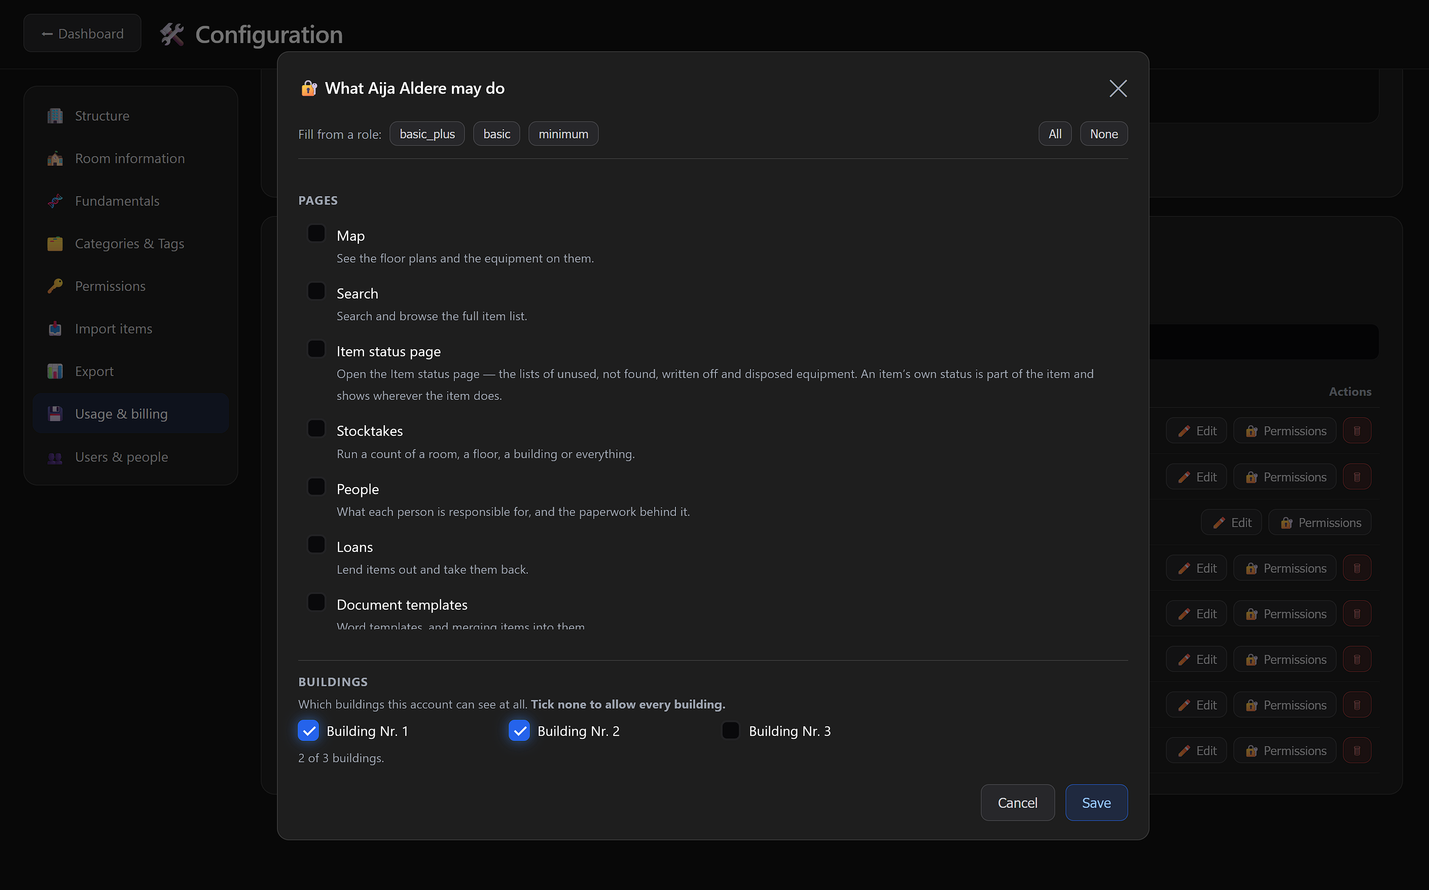Click the '2 of 3 buildings.' text
1429x890 pixels.
coord(341,758)
